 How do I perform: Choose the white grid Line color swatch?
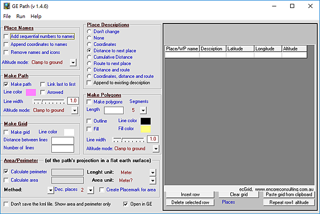[x=69, y=132]
